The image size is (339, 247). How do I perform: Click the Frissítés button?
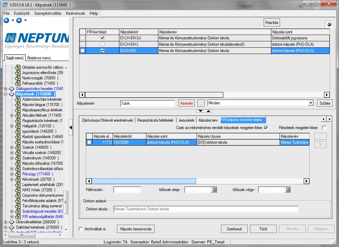(x=272, y=23)
